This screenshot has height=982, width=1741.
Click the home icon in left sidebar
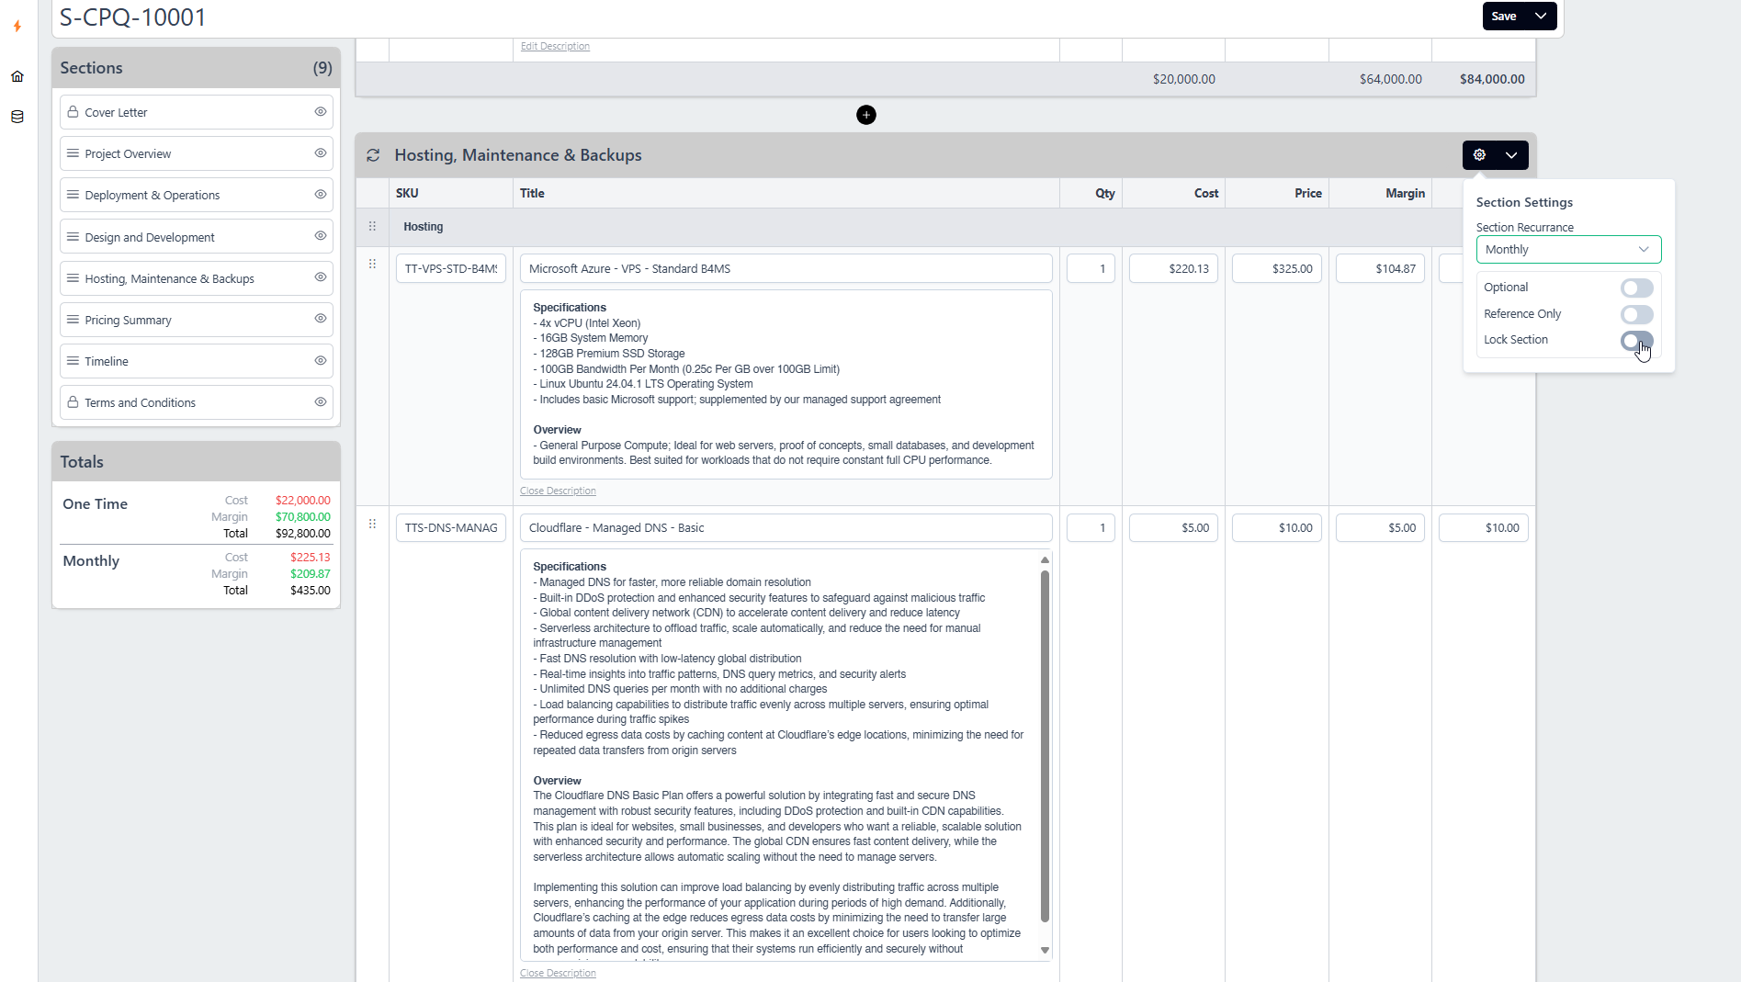coord(17,76)
